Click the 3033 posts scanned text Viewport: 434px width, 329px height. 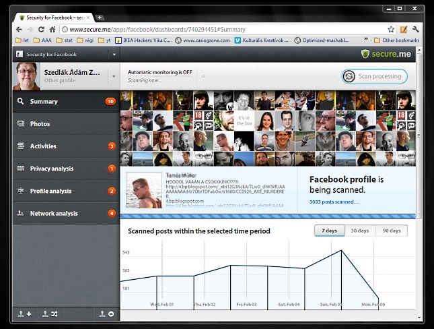(x=334, y=202)
